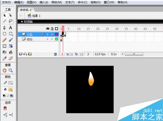Viewport: 163px width, 121px height.
Task: Open the 编辑(E) menu
Action: tap(19, 2)
